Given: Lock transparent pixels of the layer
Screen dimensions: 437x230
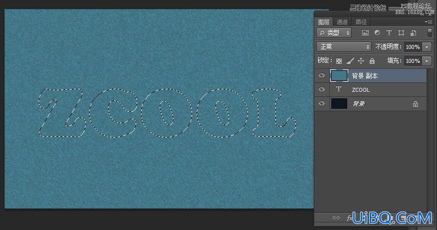Looking at the screenshot, I should [339, 61].
